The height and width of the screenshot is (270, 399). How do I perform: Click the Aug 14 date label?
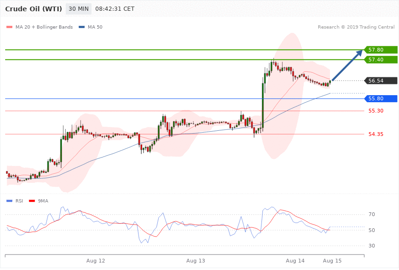tap(295, 261)
